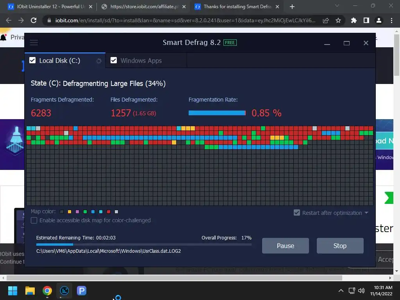Go back in Chrome

coord(9,20)
